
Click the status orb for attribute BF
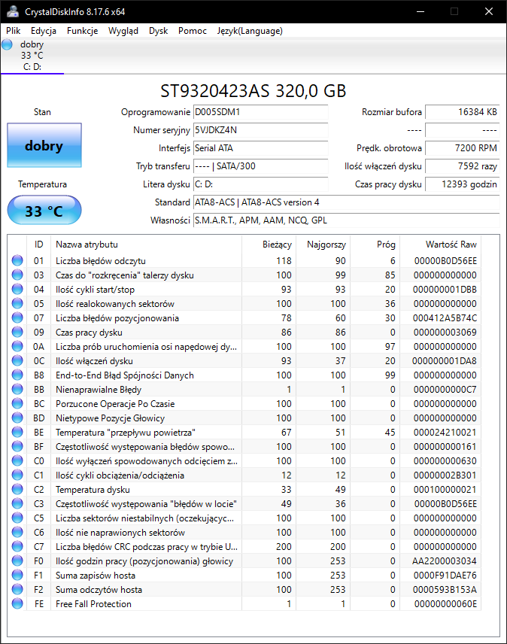pyautogui.click(x=17, y=446)
